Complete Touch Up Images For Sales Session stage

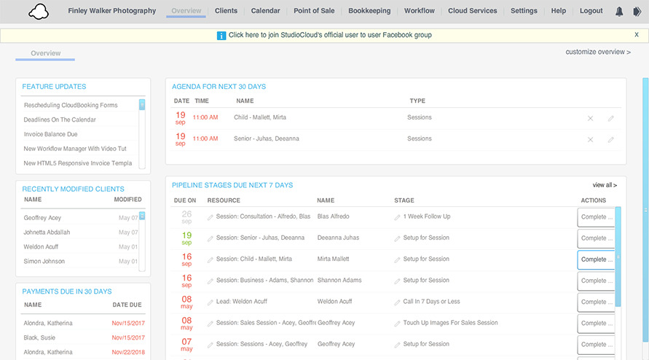pyautogui.click(x=596, y=323)
